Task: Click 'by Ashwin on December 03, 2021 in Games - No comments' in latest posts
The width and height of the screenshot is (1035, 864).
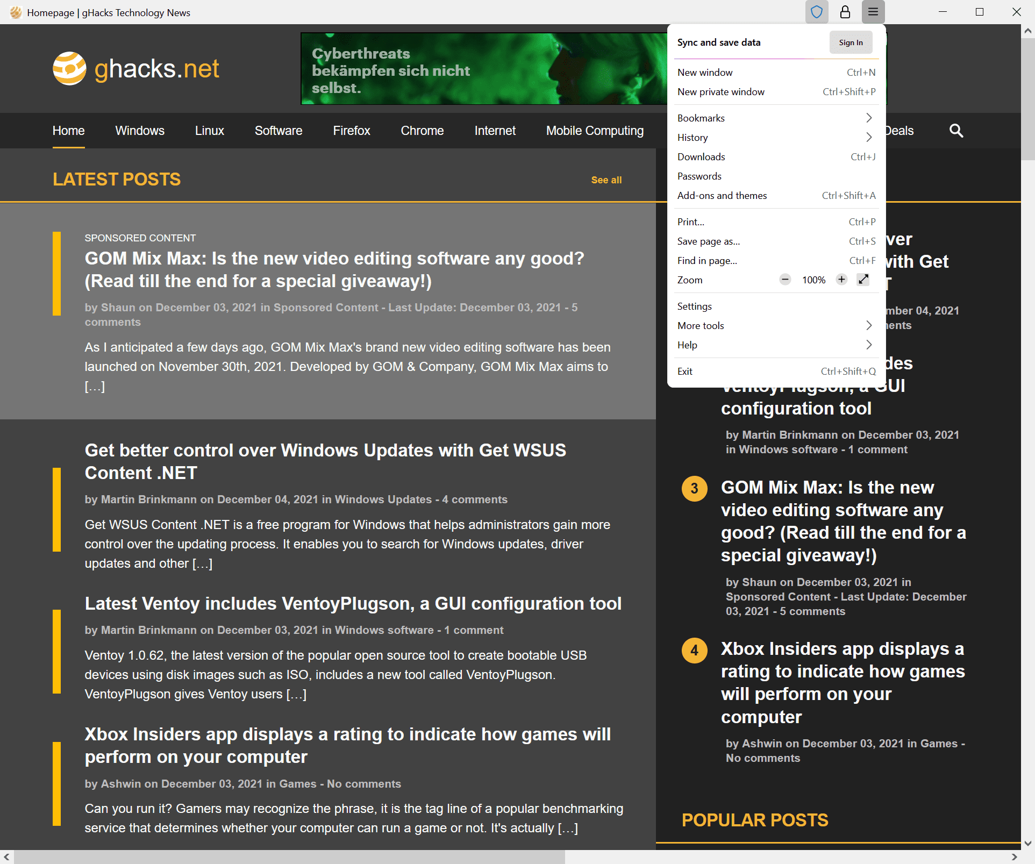Action: pos(242,784)
